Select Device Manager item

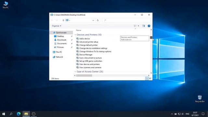86,55
